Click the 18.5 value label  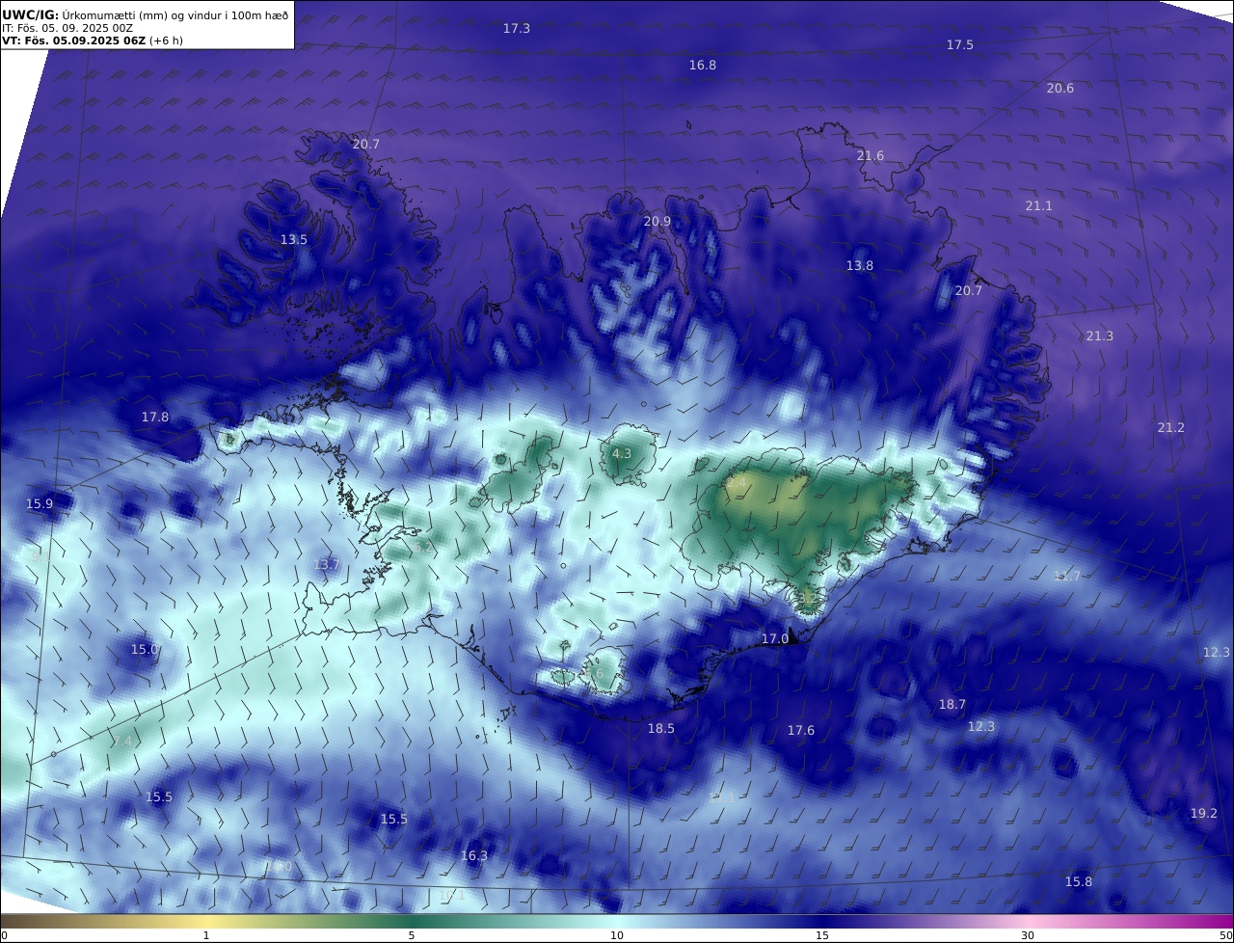[x=661, y=729]
